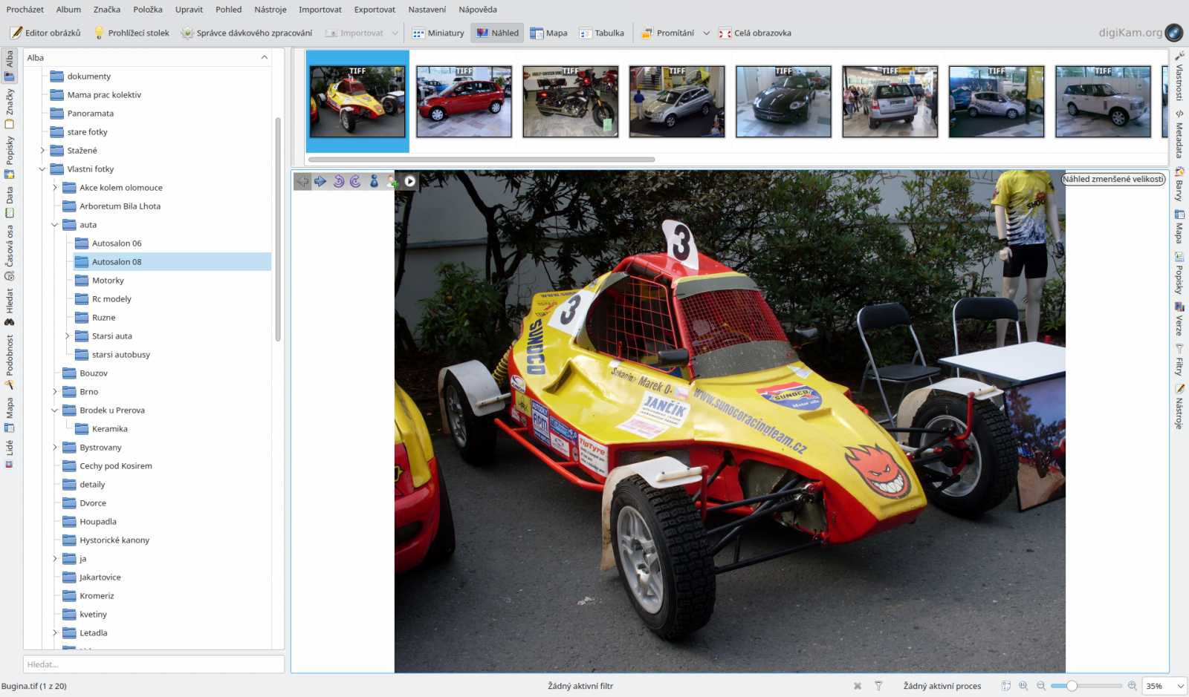
Task: Open the Exportovat menu
Action: pos(375,10)
